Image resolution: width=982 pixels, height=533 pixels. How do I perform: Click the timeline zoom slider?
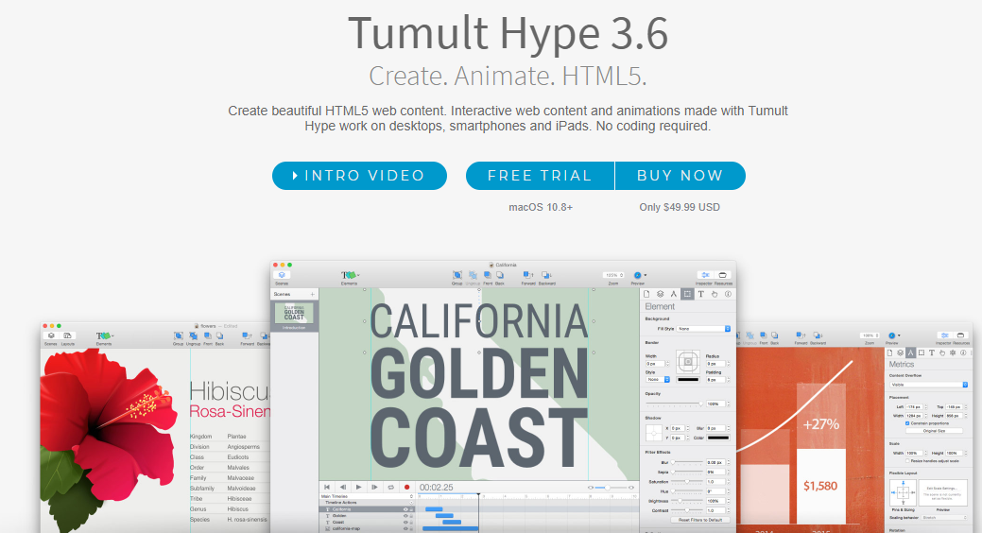pyautogui.click(x=611, y=488)
